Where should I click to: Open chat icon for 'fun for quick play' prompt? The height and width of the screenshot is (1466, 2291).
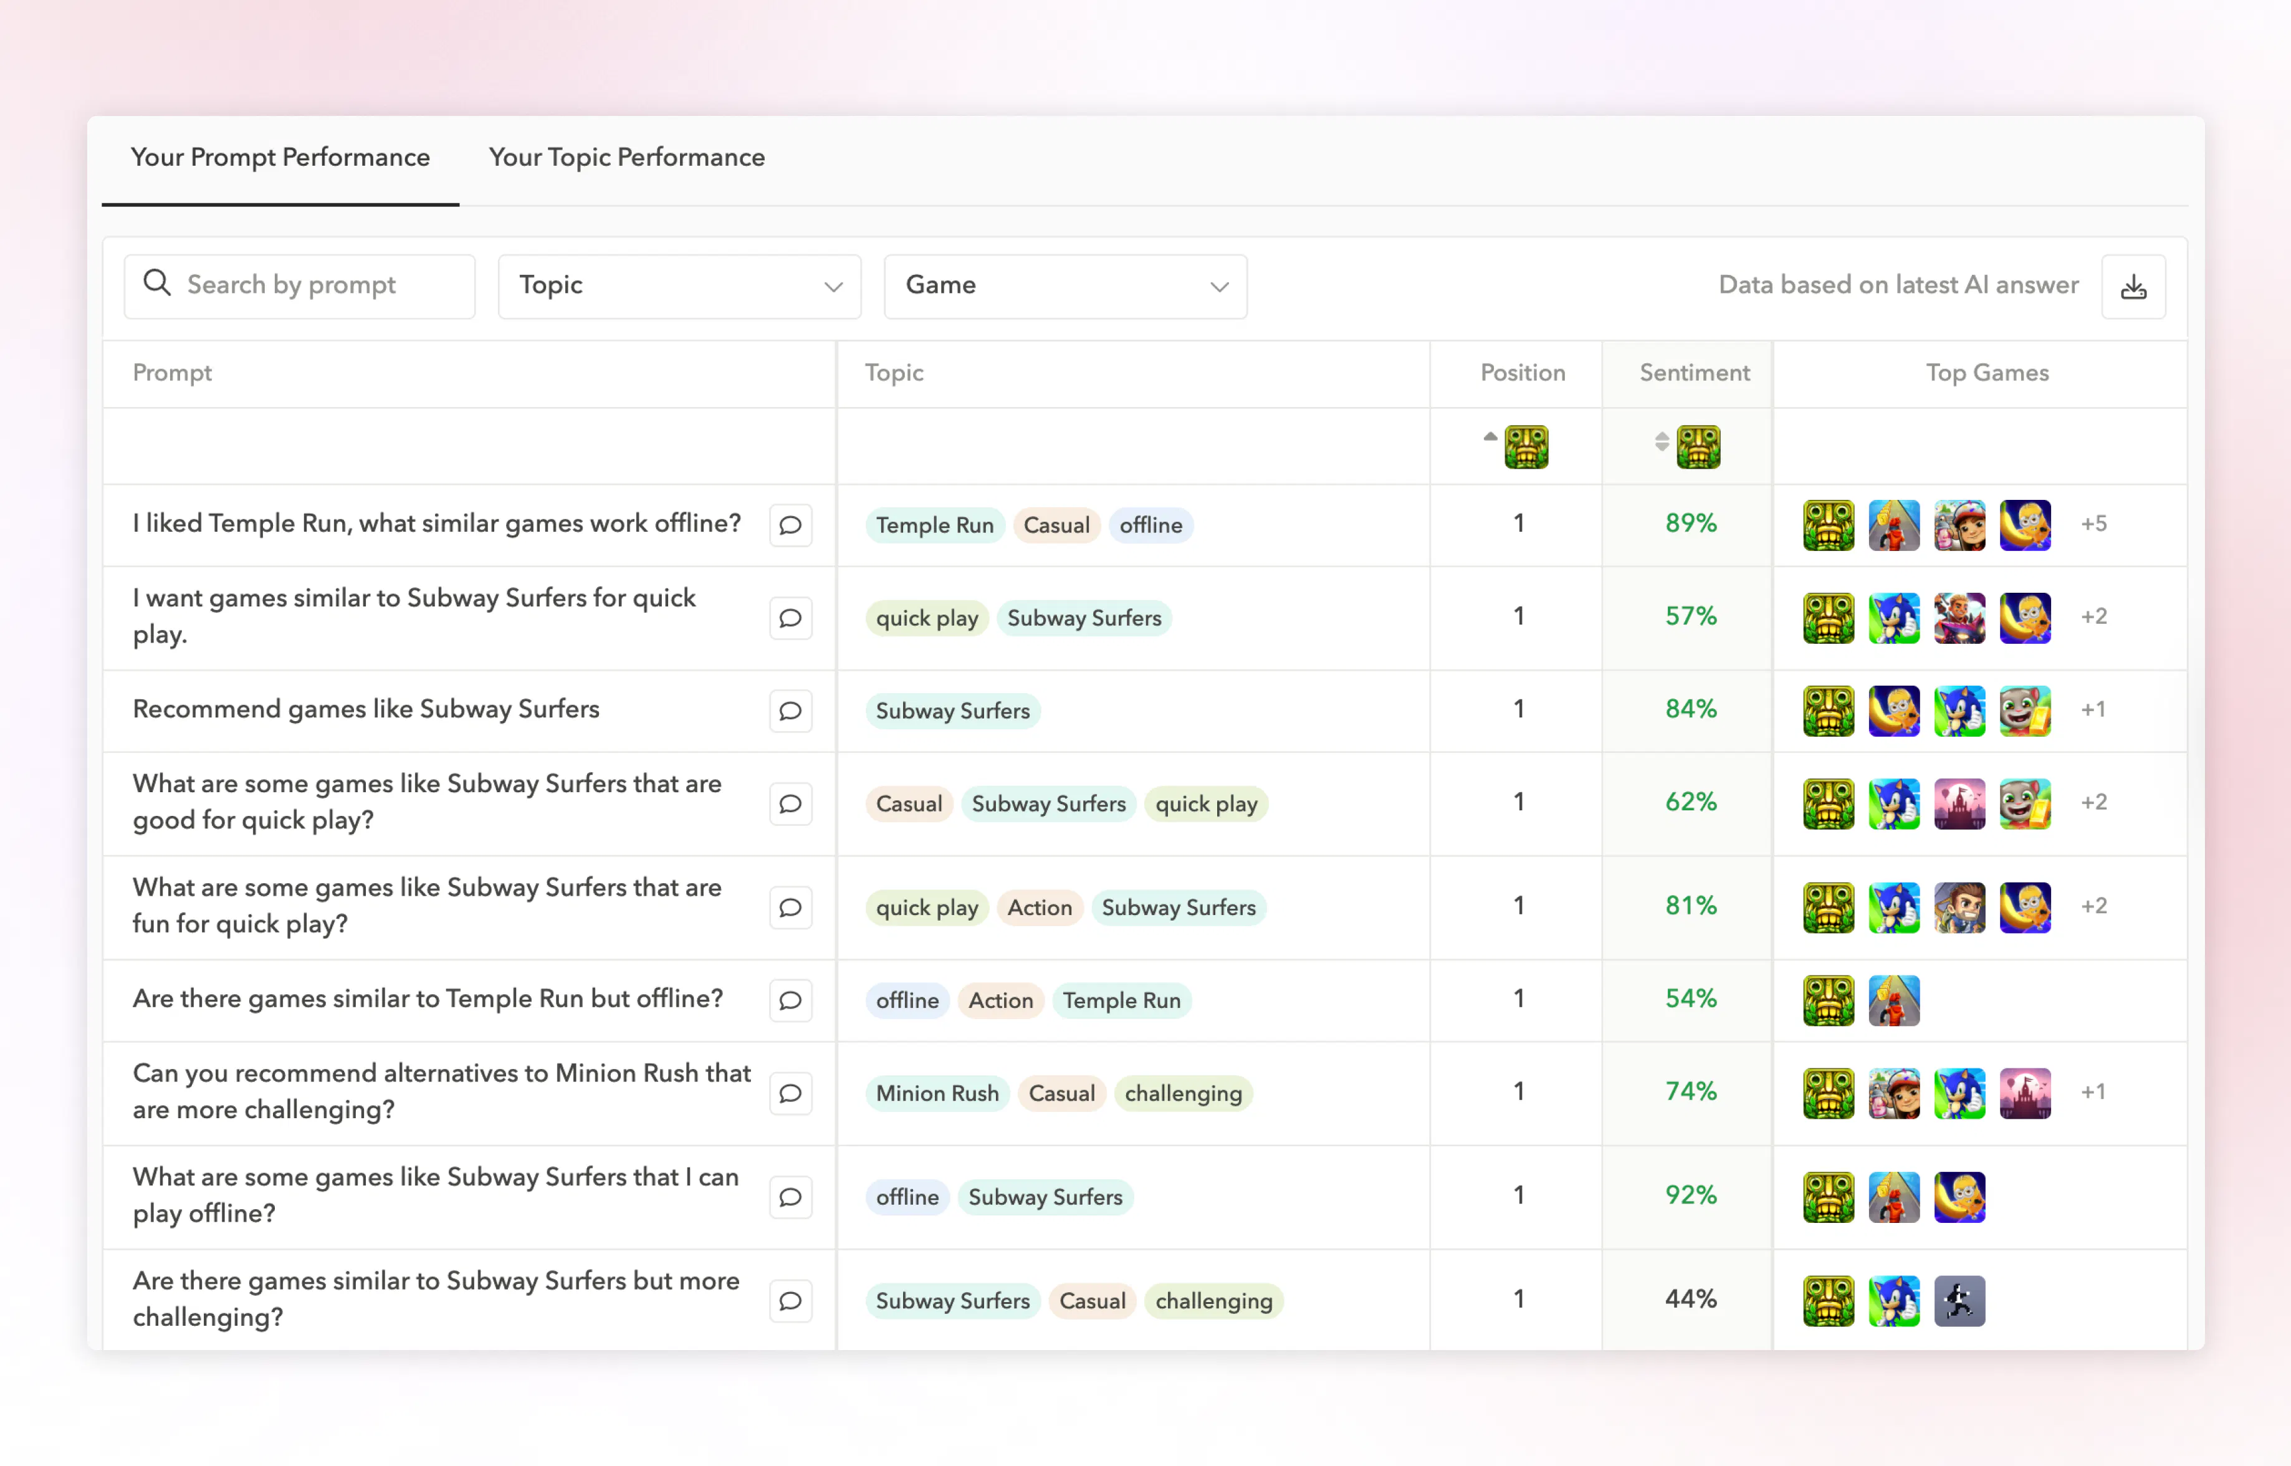(x=790, y=907)
